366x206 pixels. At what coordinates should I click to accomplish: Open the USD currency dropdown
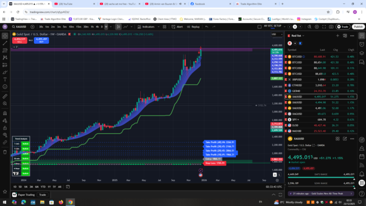click(x=277, y=35)
